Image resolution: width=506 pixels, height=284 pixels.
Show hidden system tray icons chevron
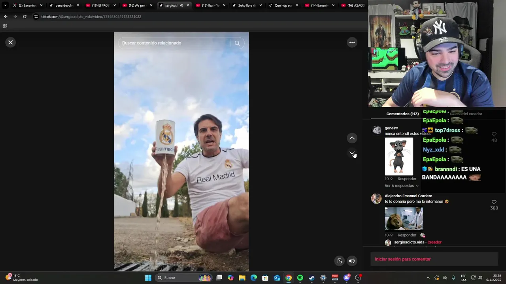point(428,278)
